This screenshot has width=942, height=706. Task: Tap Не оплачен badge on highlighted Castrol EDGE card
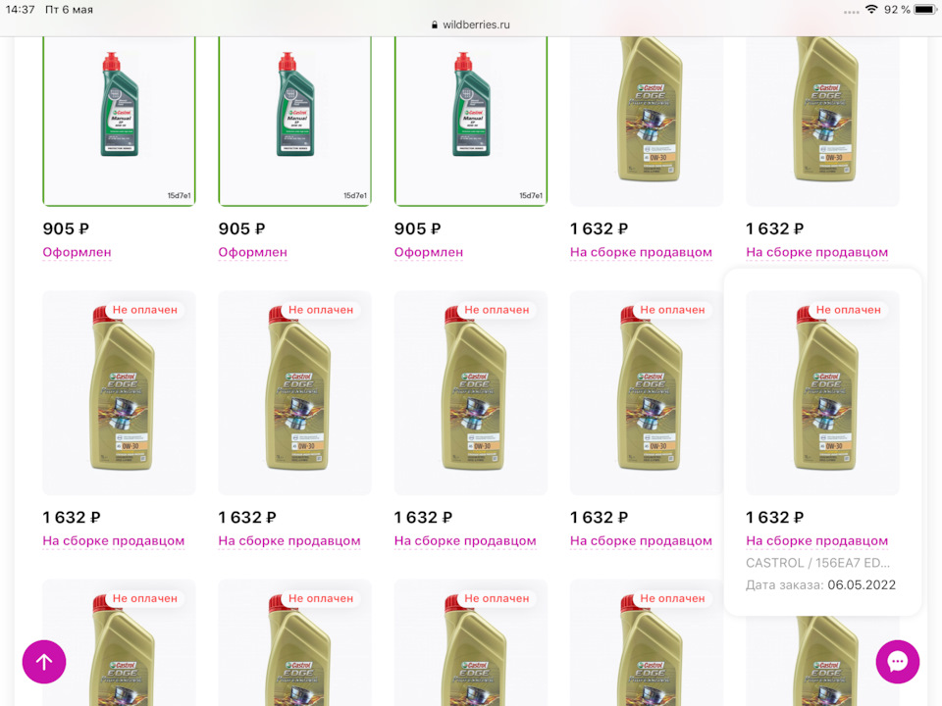(x=848, y=310)
